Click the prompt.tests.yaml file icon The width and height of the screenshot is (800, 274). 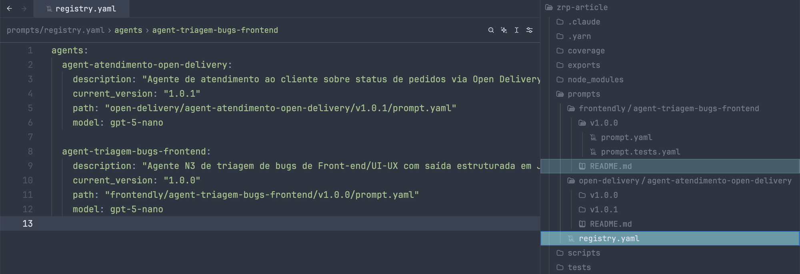(x=594, y=152)
